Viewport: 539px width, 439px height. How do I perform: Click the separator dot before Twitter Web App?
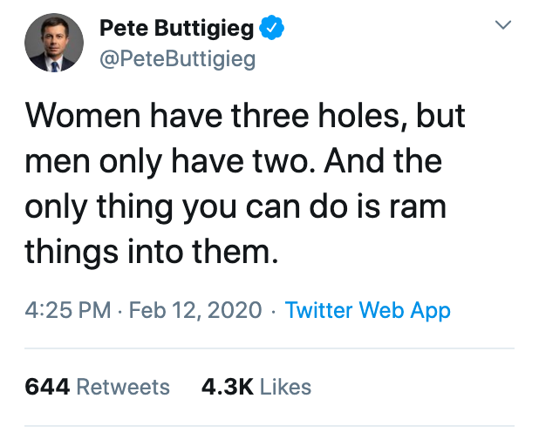point(273,310)
